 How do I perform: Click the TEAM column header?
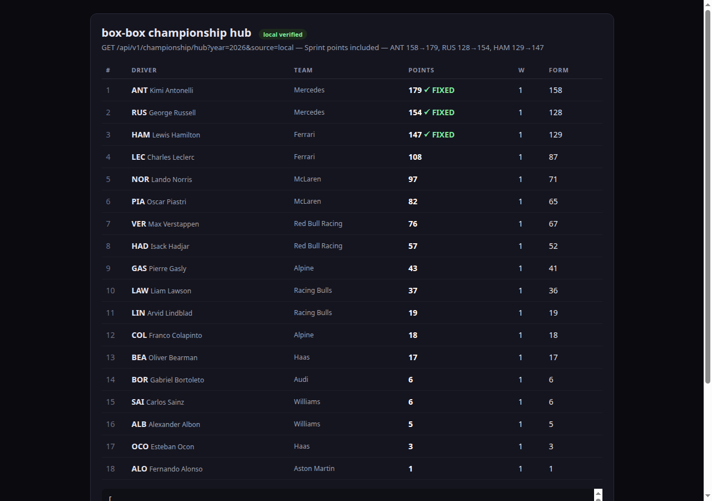coord(303,70)
